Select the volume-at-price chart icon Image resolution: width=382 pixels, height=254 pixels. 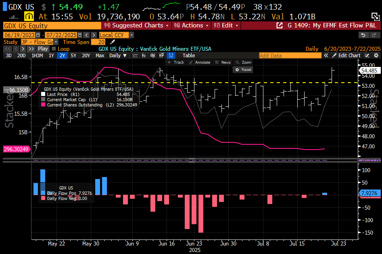[x=161, y=56]
